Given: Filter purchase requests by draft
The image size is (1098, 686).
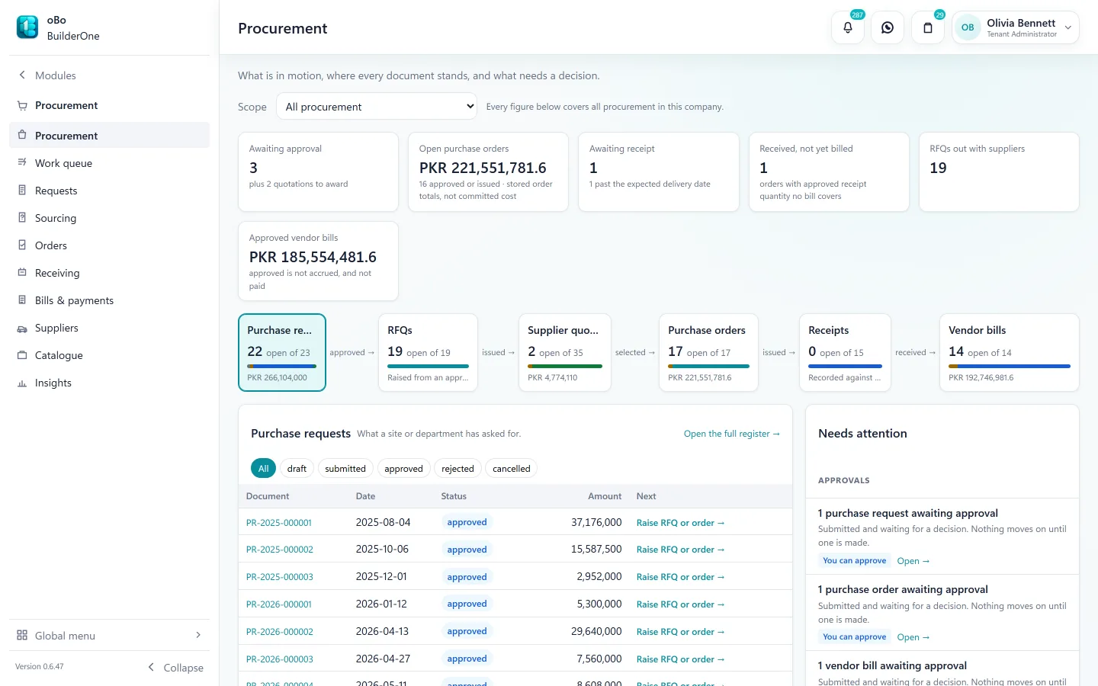Looking at the screenshot, I should [x=297, y=468].
